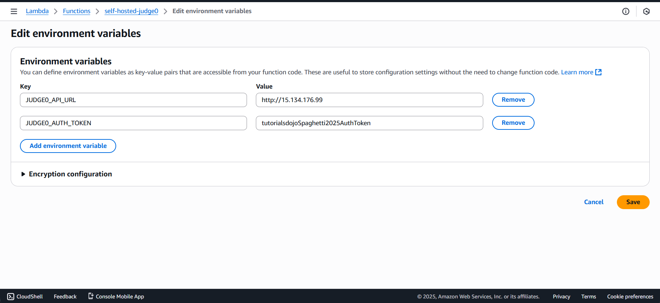Open the hamburger navigation menu
This screenshot has width=660, height=303.
[x=14, y=11]
